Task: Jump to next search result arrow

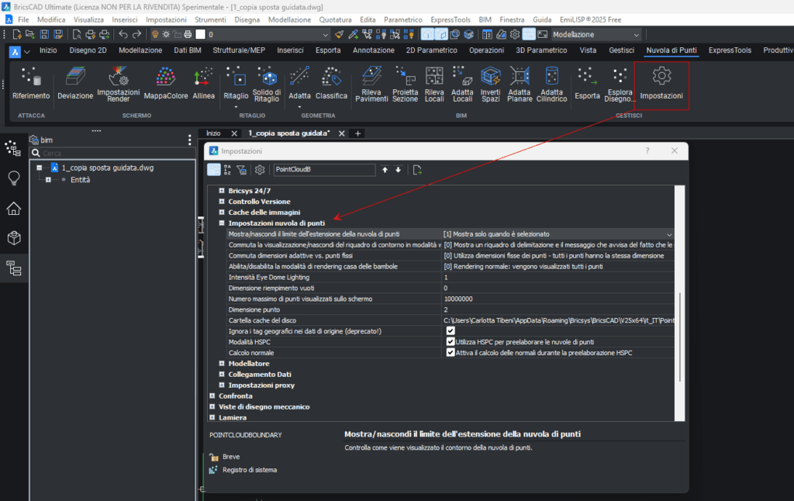Action: [x=399, y=170]
